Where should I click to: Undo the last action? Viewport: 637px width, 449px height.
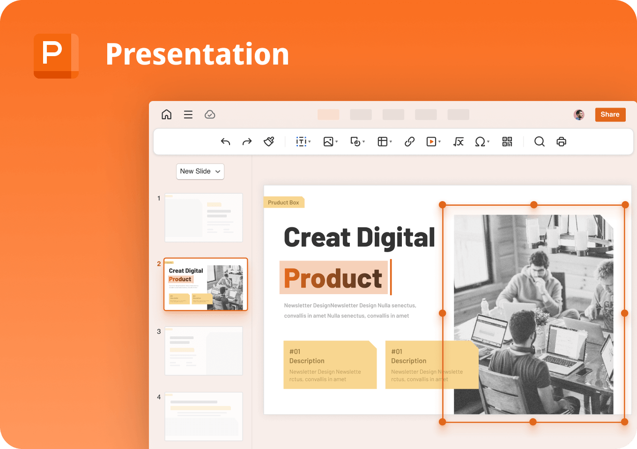[225, 141]
